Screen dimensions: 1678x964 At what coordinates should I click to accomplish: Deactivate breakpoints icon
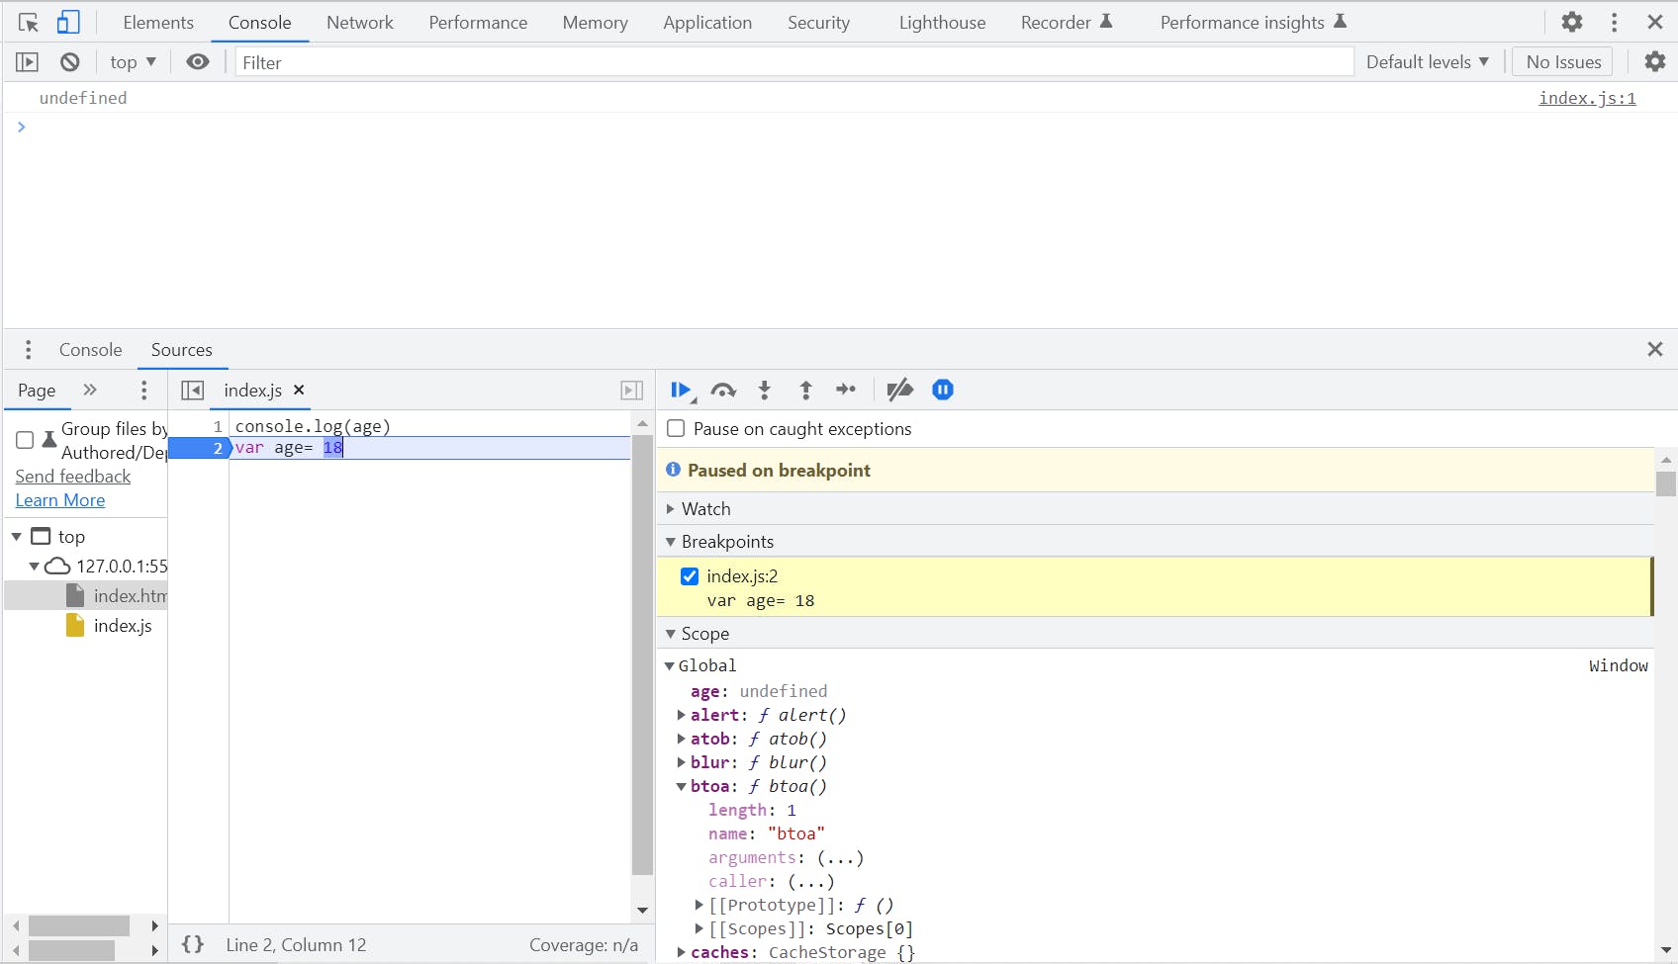coord(899,391)
